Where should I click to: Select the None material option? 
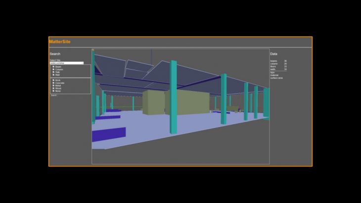53,91
